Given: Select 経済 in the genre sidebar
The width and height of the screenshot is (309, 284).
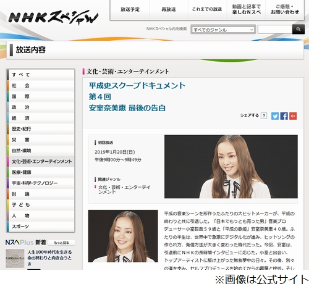Looking at the screenshot, I should [x=40, y=118].
